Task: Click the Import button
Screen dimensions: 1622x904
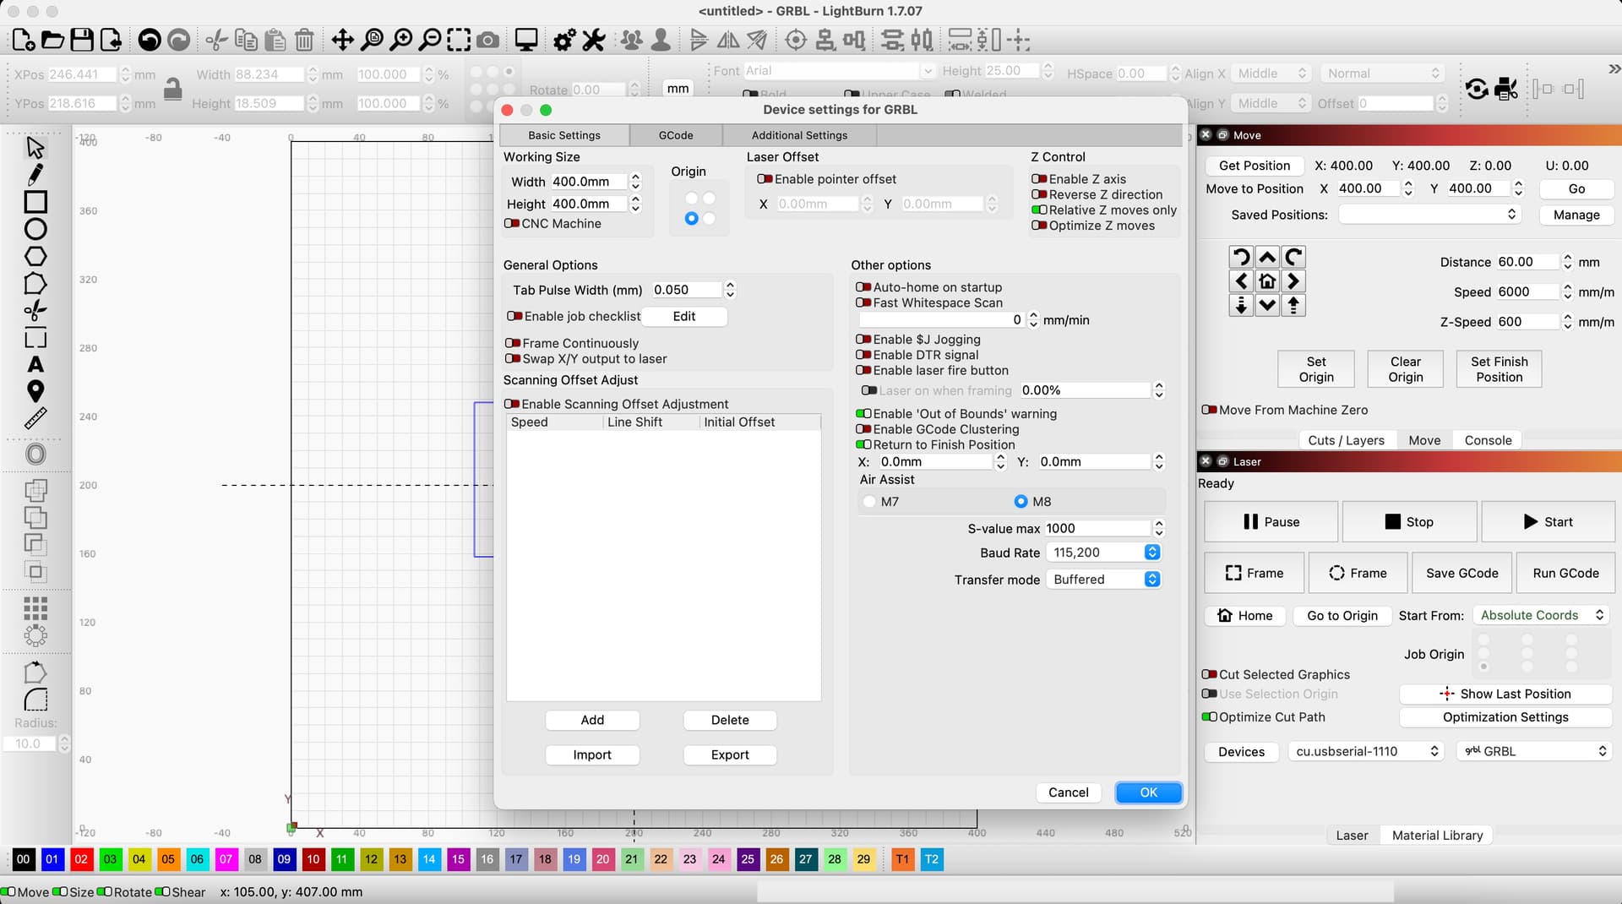Action: click(592, 754)
